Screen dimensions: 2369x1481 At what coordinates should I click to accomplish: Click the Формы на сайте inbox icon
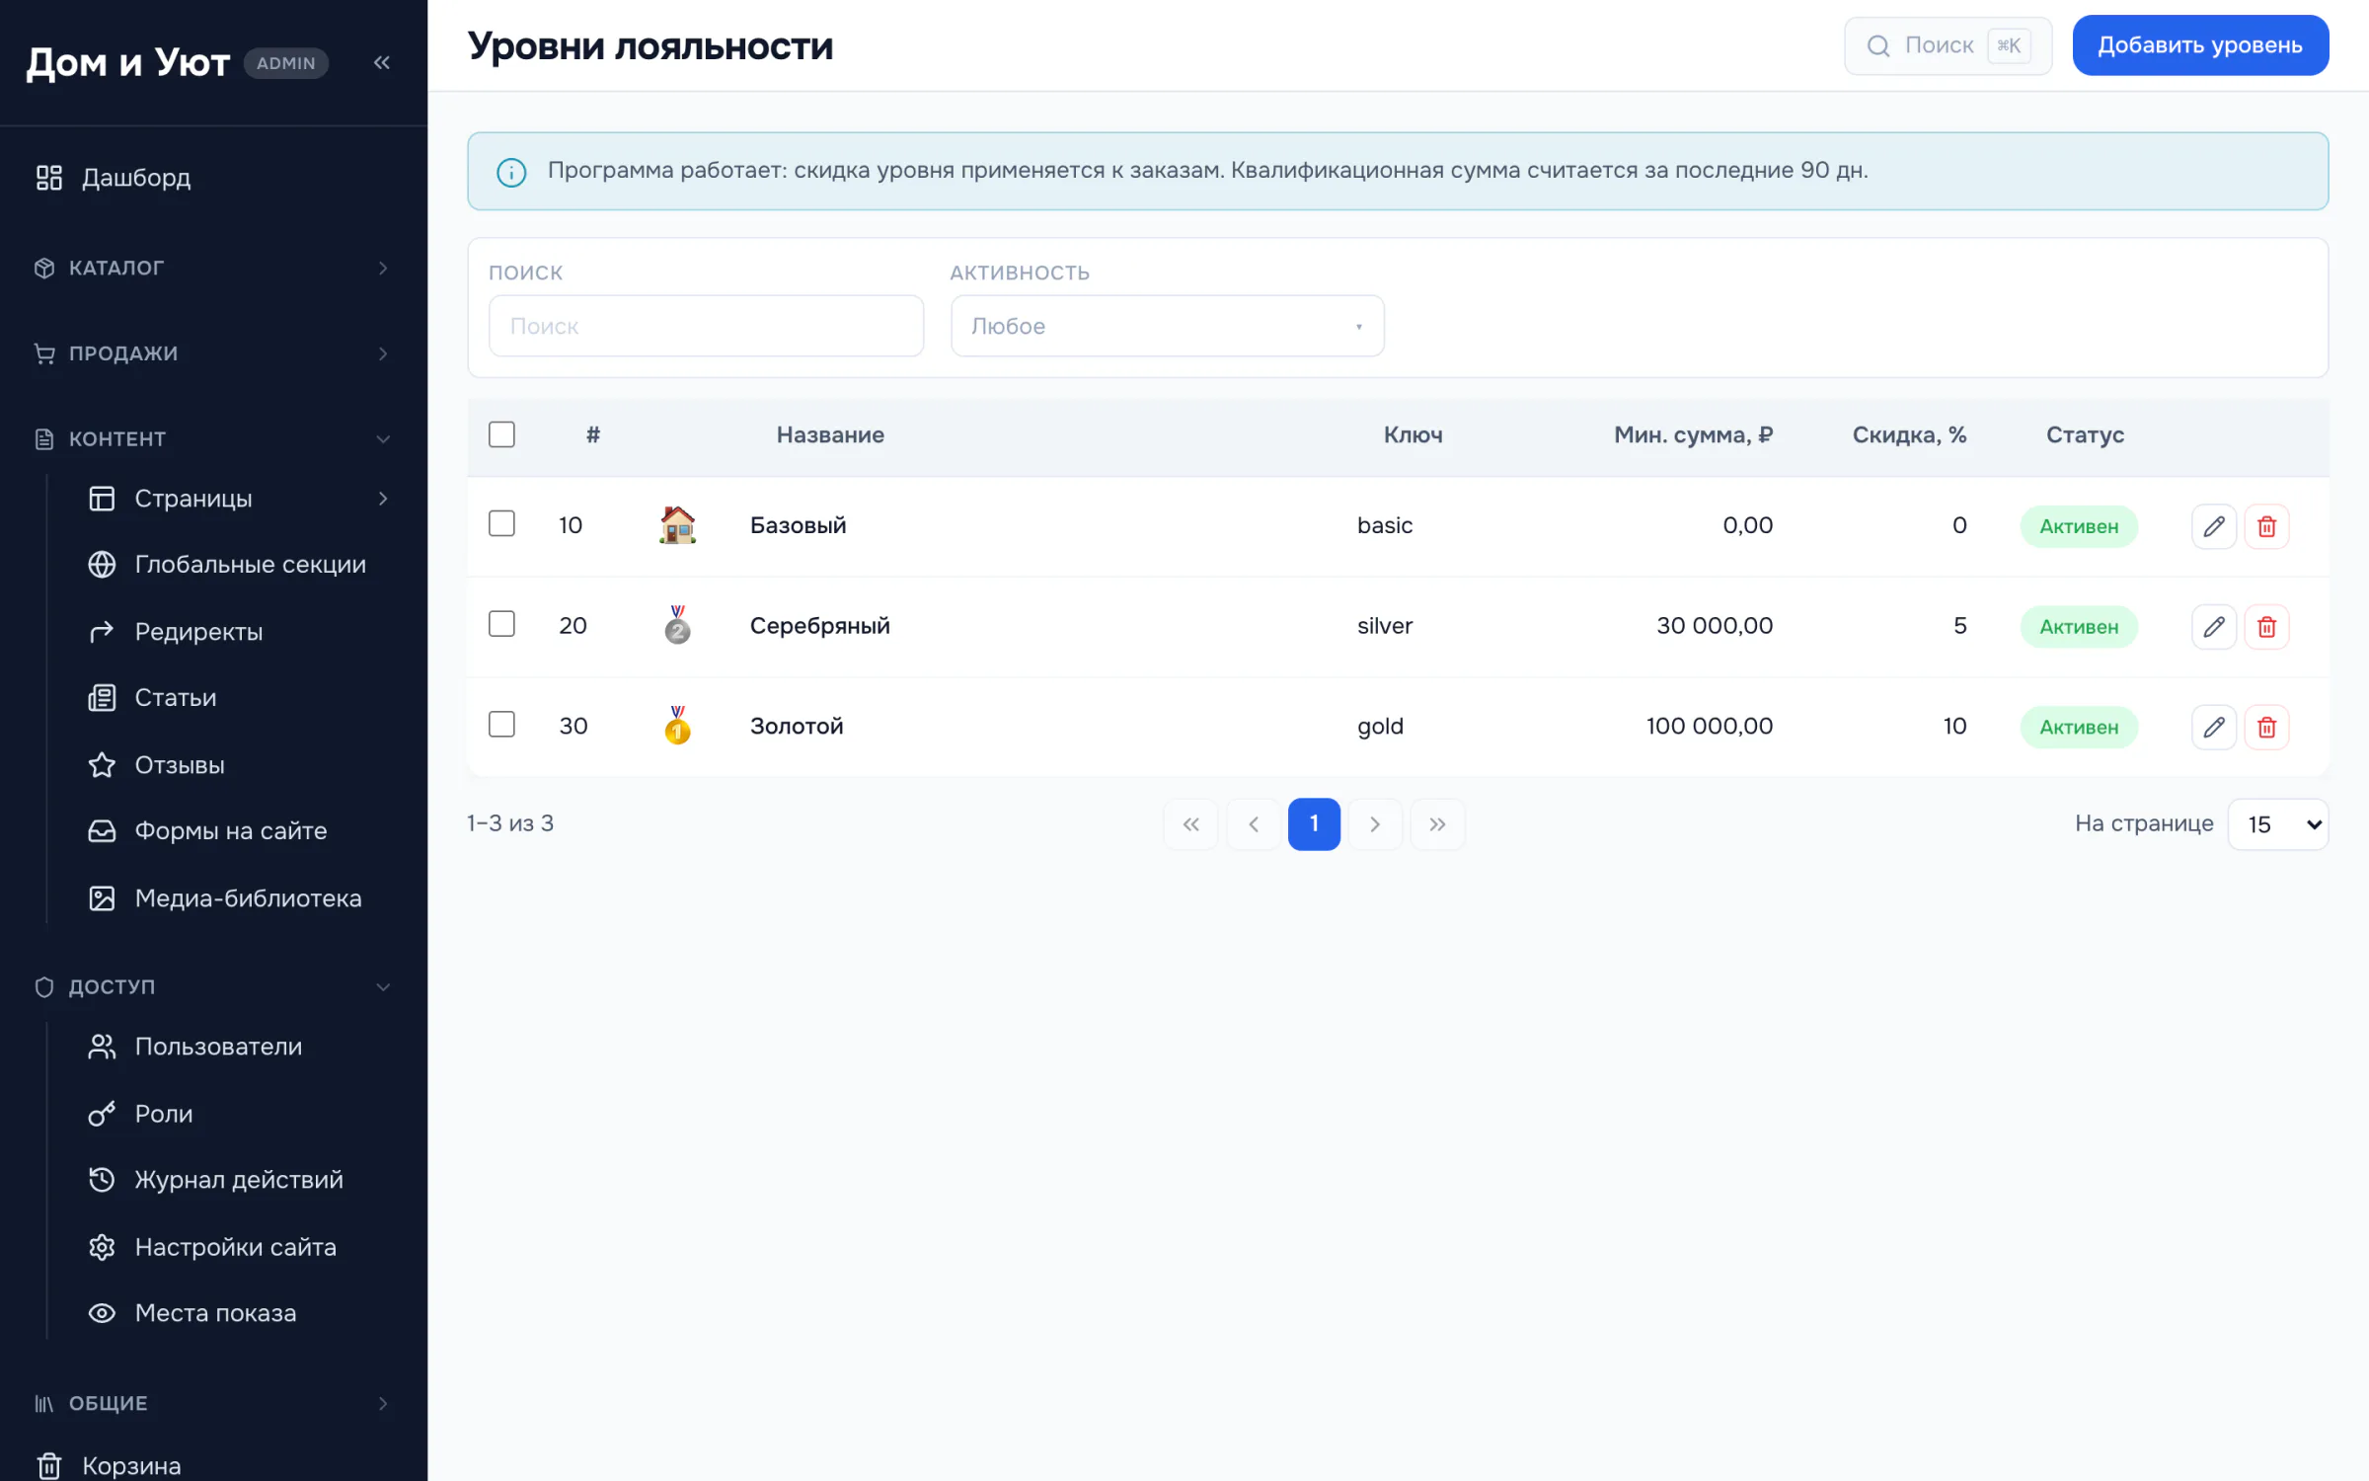tap(102, 831)
